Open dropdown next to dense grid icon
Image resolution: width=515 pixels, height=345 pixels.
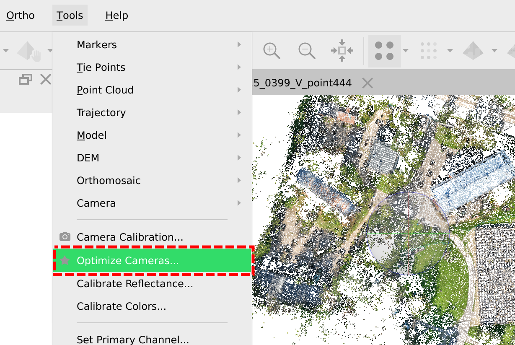click(x=450, y=51)
